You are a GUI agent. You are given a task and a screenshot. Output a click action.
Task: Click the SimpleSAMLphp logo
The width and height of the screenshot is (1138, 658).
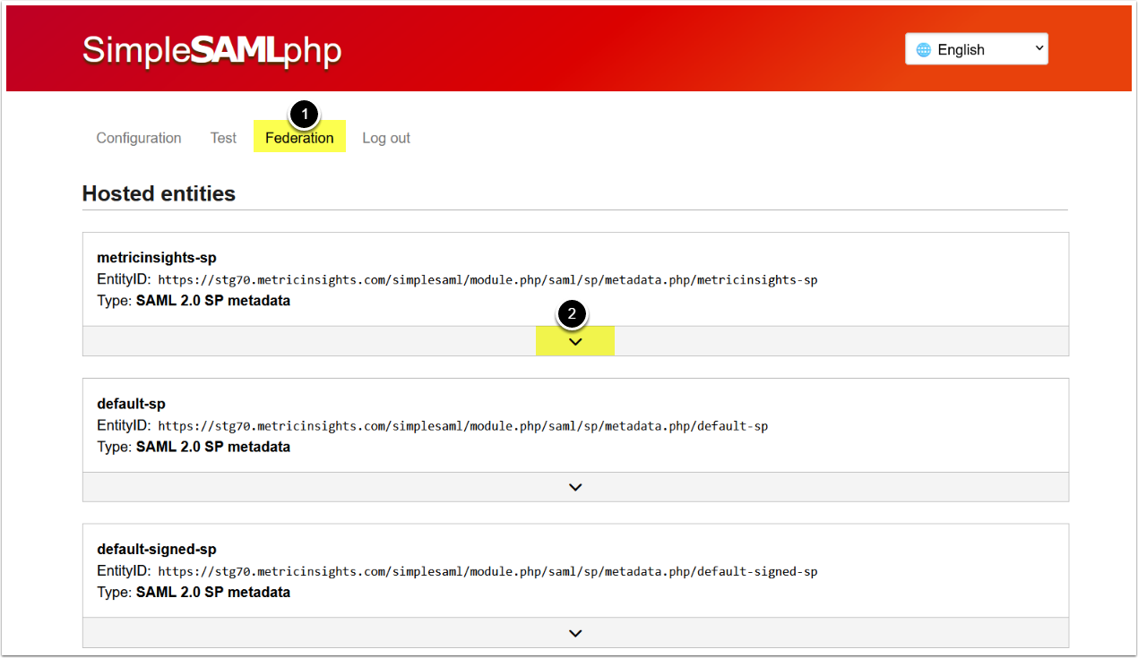point(212,50)
